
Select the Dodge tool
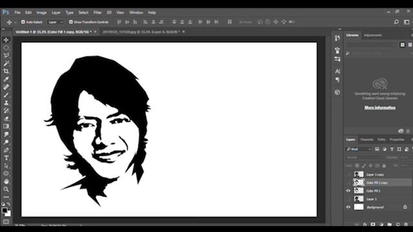pos(6,142)
